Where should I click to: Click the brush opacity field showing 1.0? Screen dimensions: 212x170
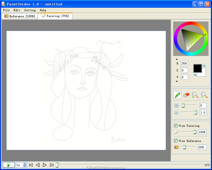coord(203,112)
